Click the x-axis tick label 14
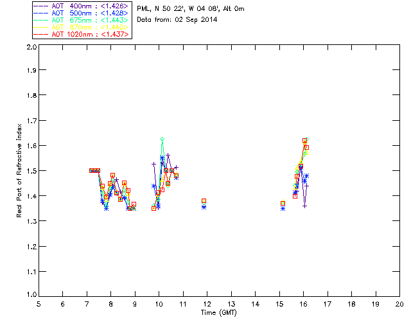411x329 pixels. pos(256,304)
